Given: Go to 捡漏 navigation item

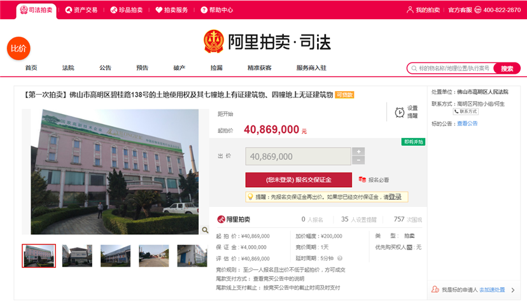Looking at the screenshot, I should 216,67.
